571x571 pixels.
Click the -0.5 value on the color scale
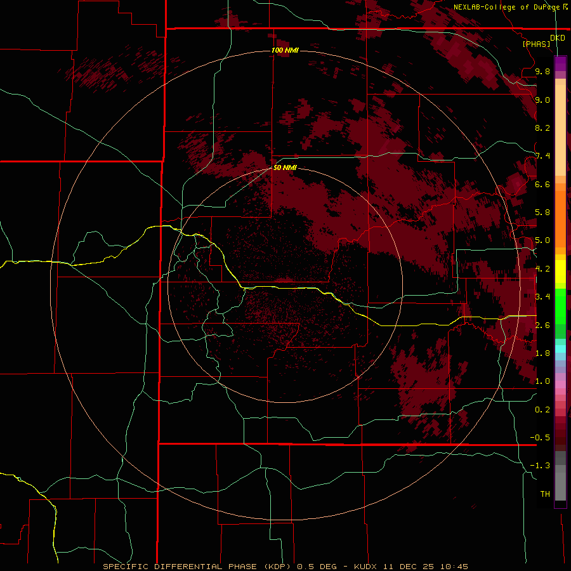(540, 438)
